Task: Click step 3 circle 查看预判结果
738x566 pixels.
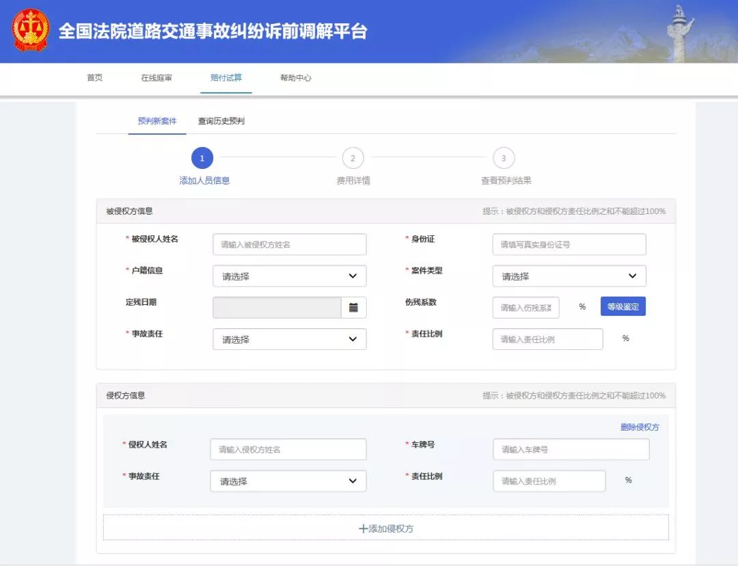Action: click(504, 159)
